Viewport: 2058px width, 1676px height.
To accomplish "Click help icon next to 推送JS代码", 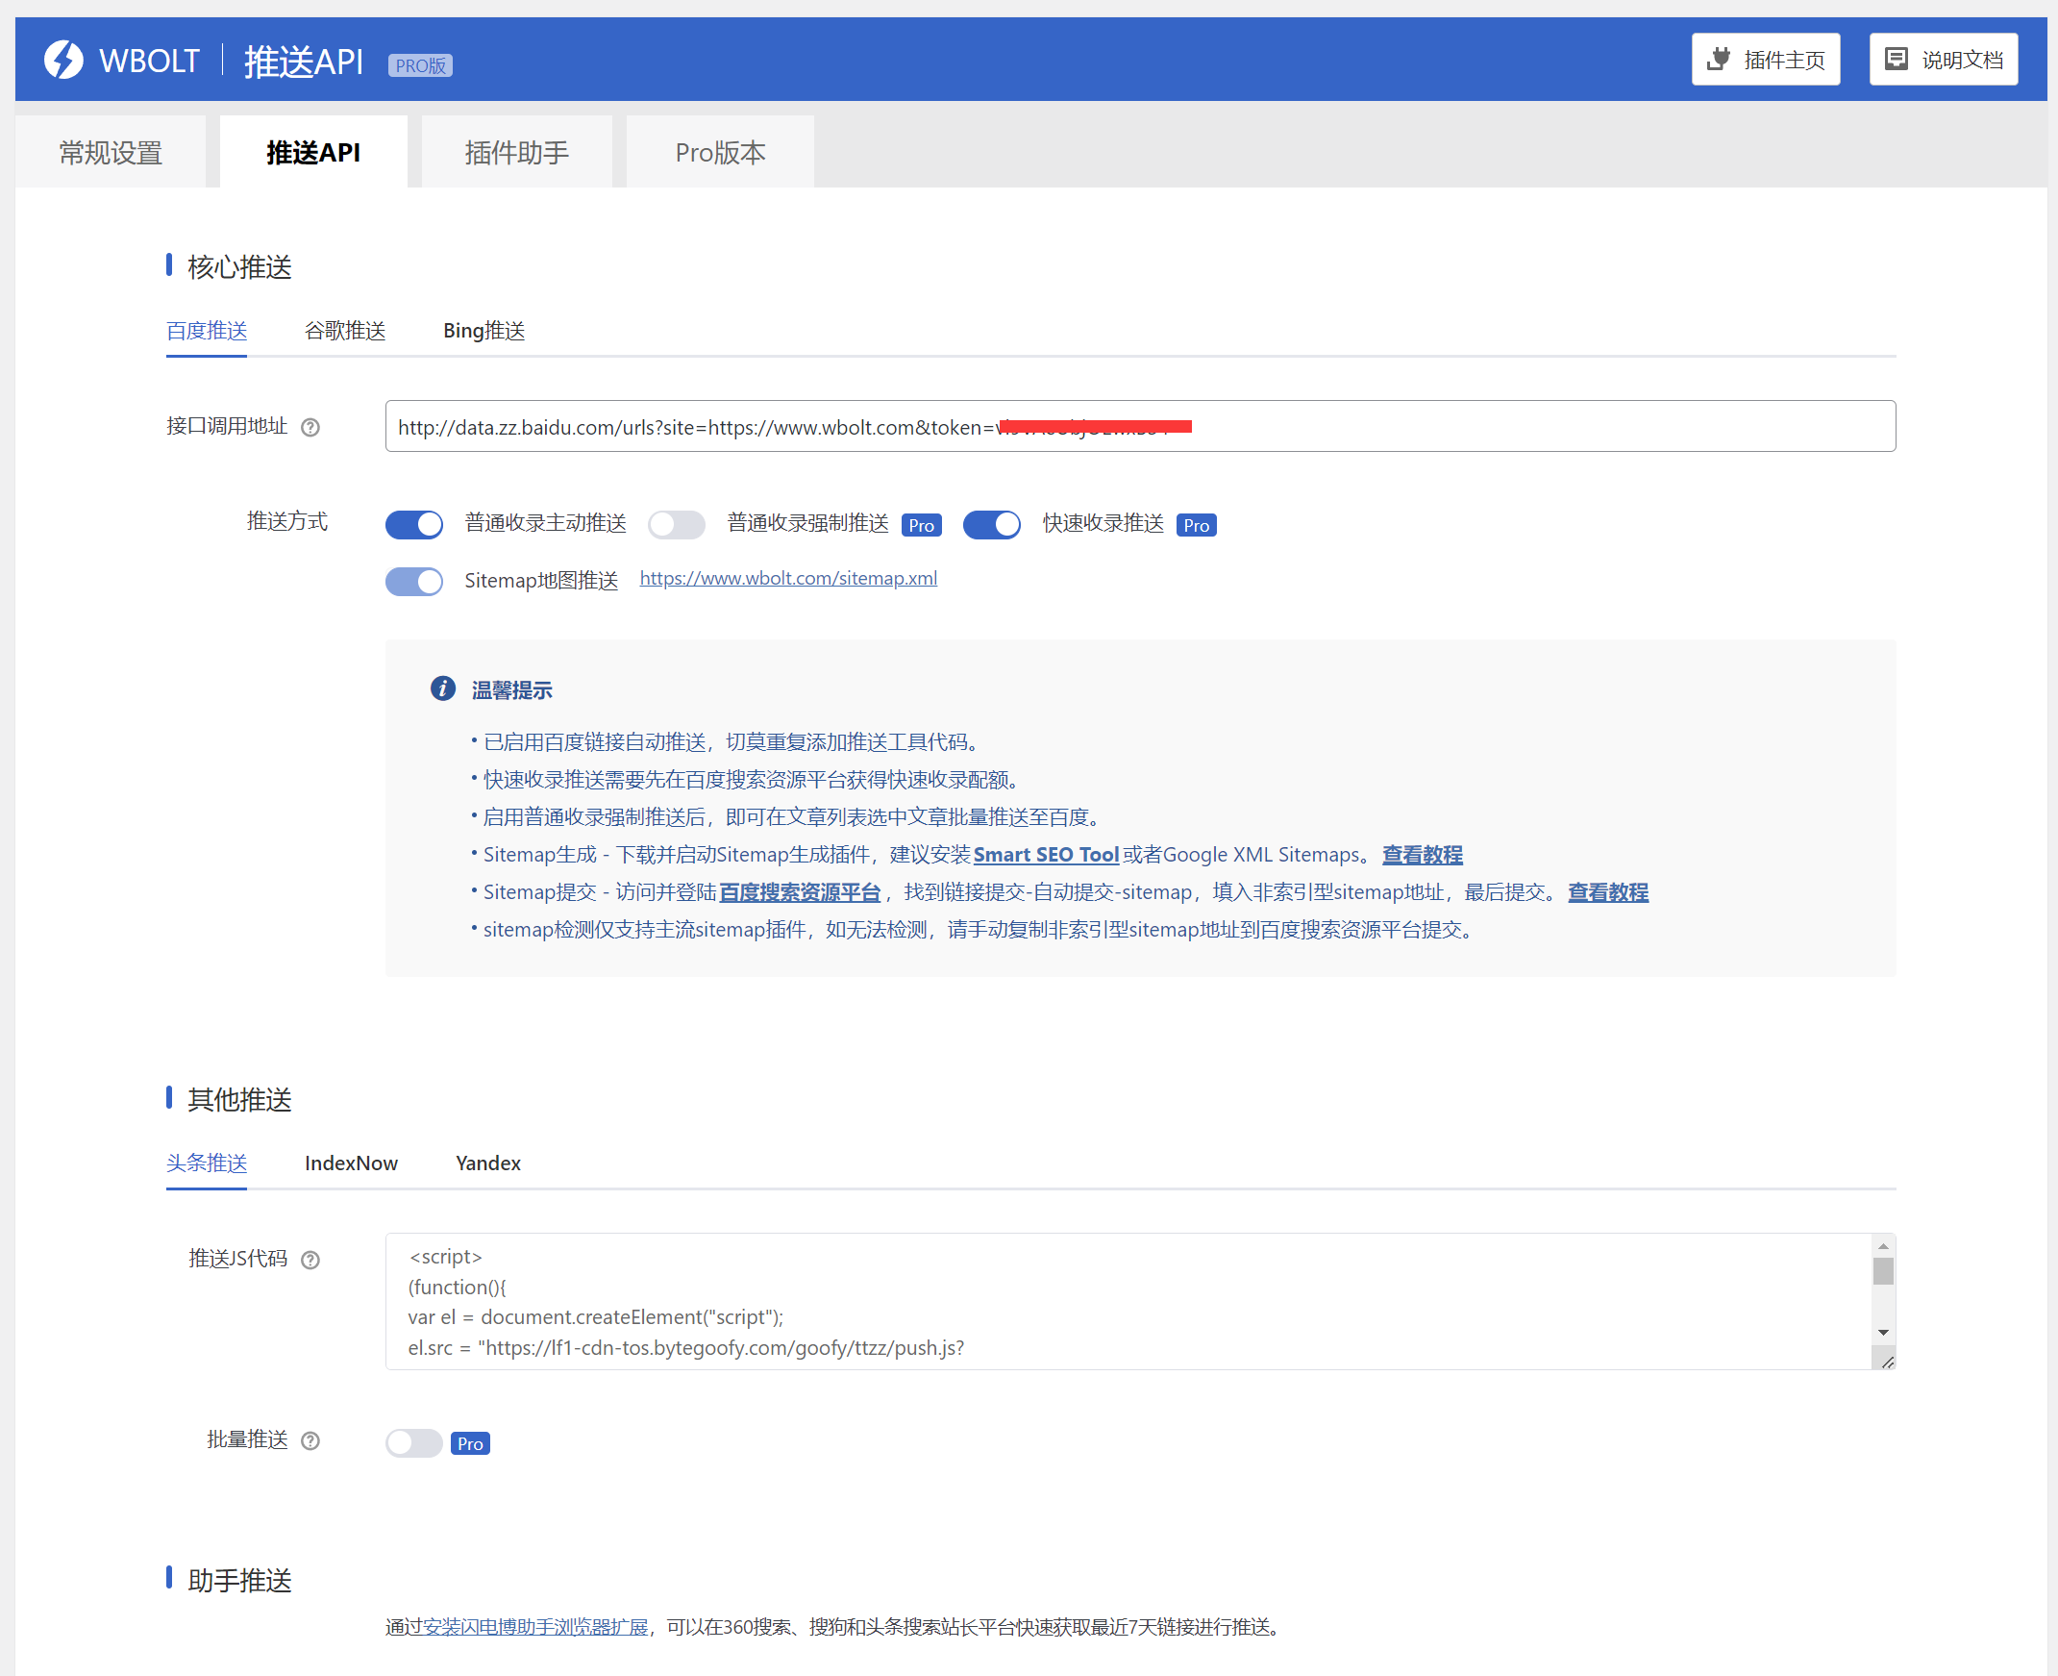I will pos(310,1260).
